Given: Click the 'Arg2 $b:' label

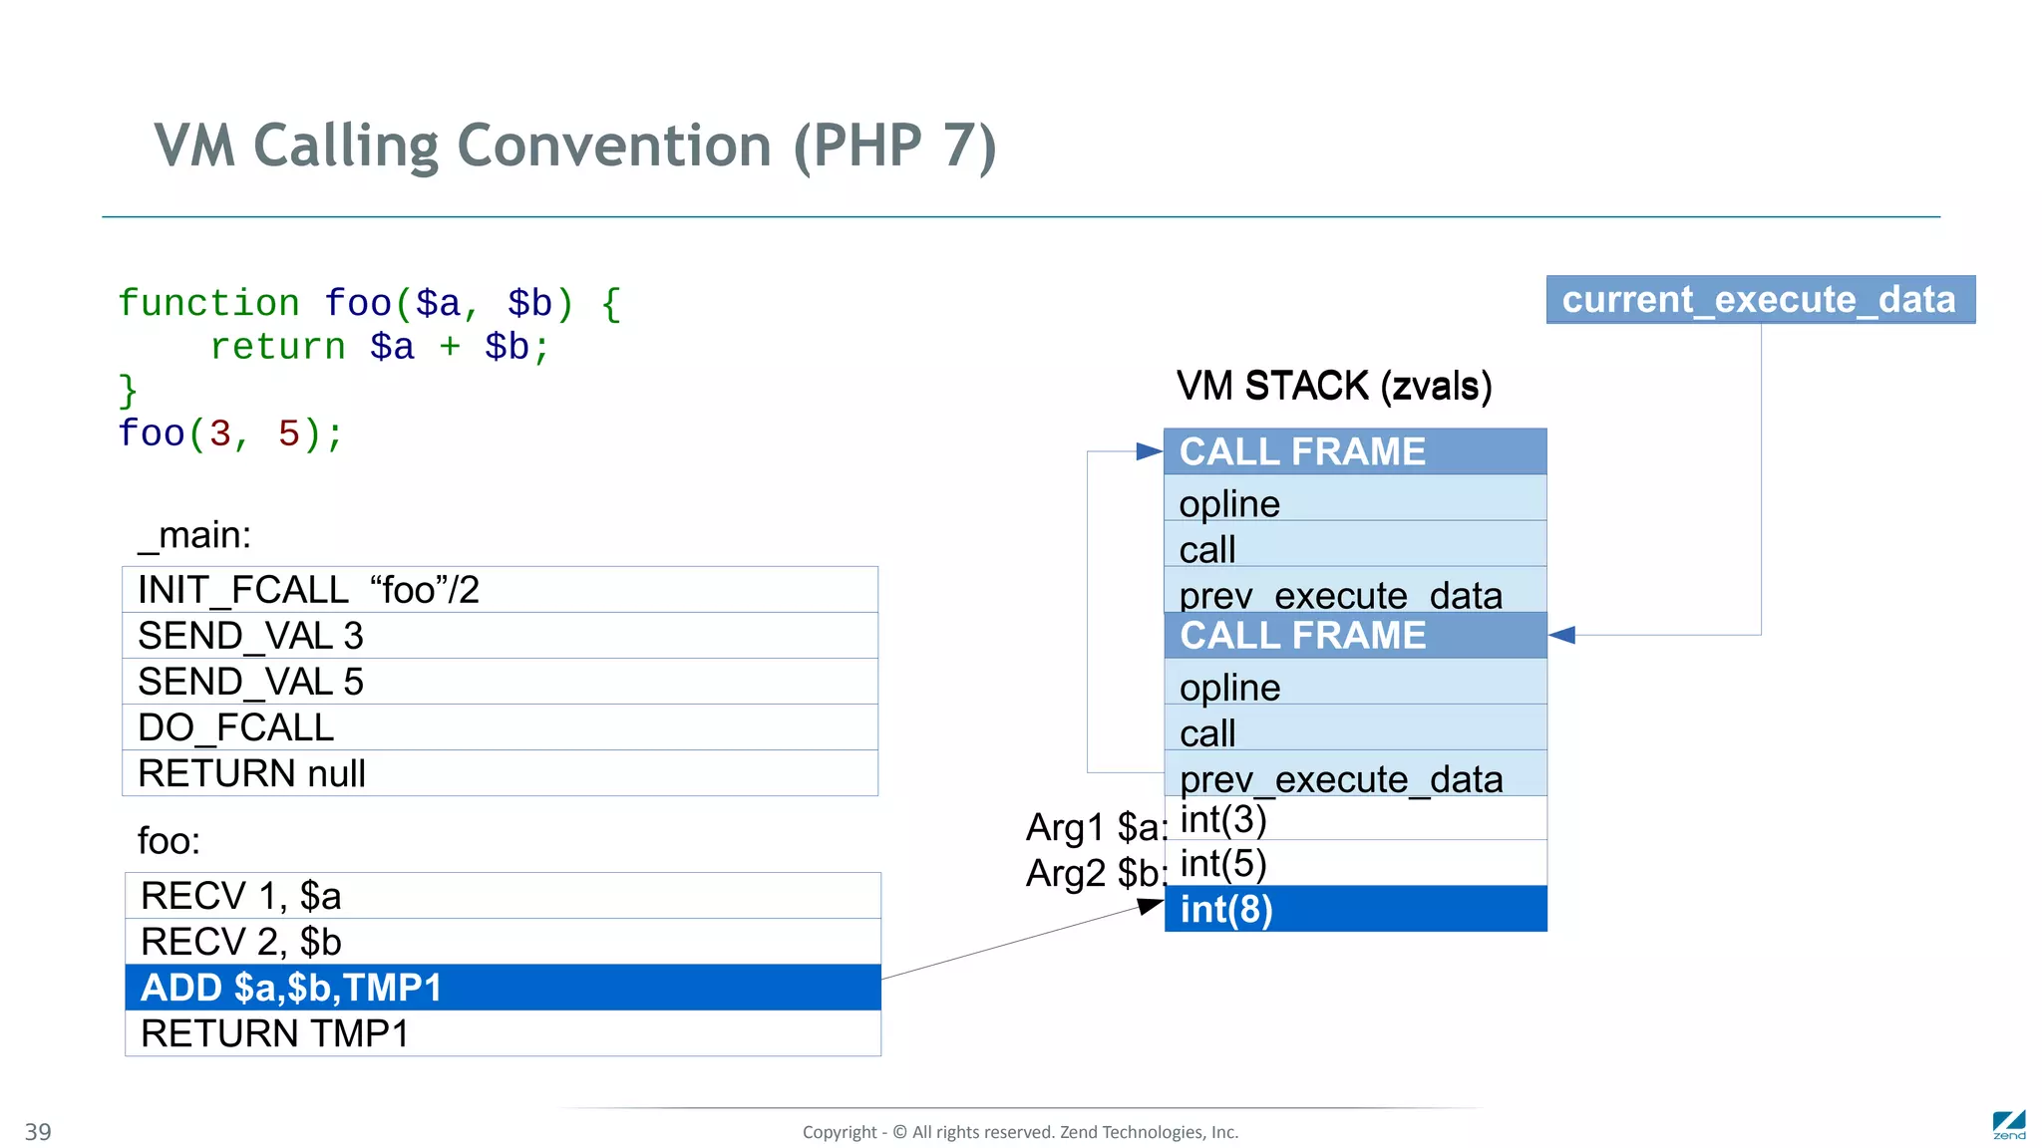Looking at the screenshot, I should 1097,873.
